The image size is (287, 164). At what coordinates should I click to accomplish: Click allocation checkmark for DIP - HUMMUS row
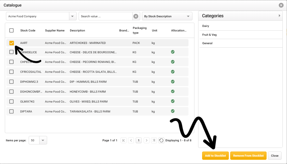(173, 82)
